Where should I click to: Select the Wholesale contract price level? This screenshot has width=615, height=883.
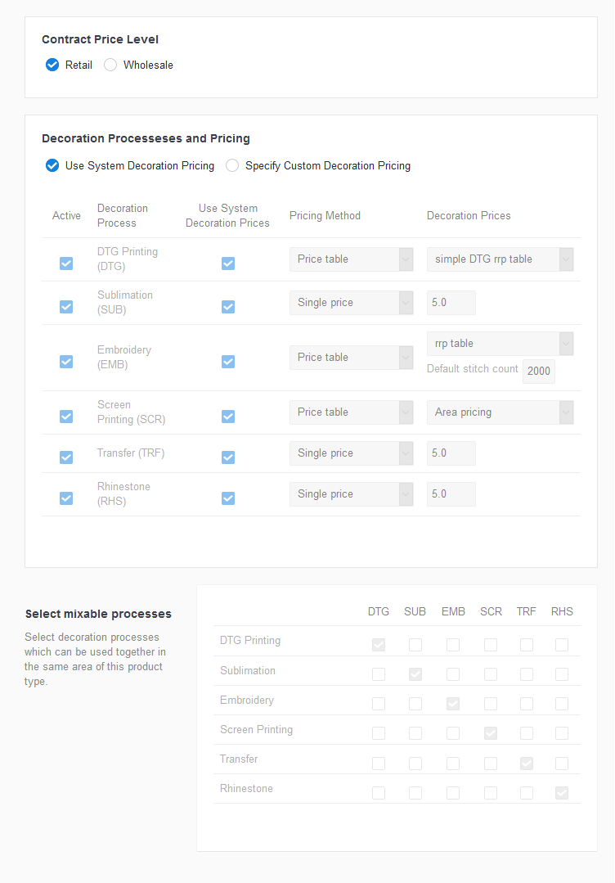110,65
